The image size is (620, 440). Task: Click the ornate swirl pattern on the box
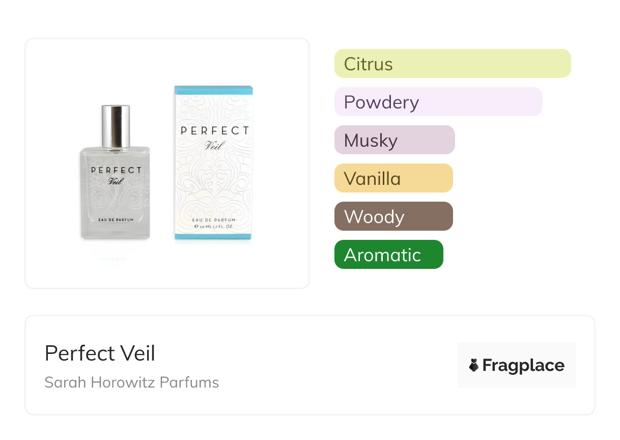pyautogui.click(x=214, y=183)
